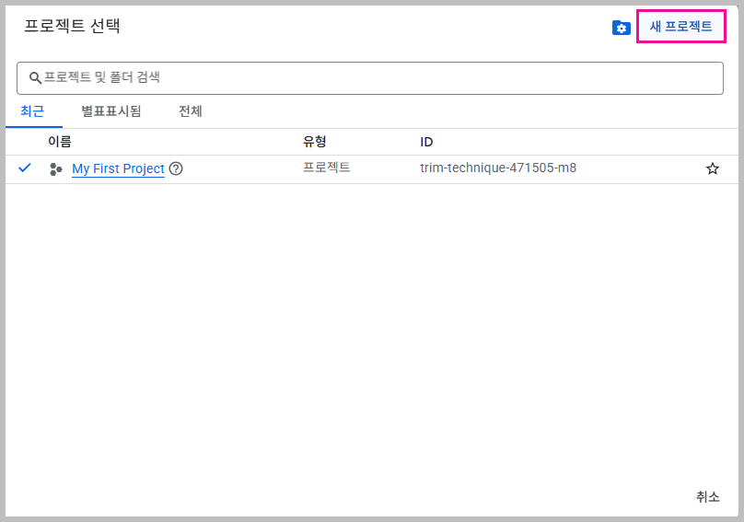Click the magnifier search icon
The width and height of the screenshot is (744, 522).
pos(35,78)
